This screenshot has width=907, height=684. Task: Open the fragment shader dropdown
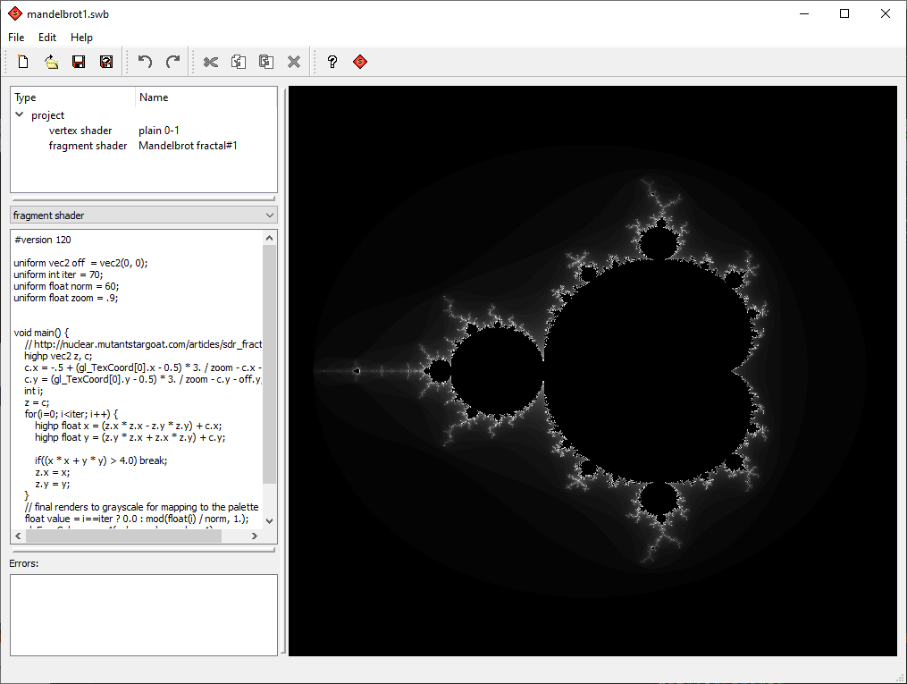click(144, 215)
